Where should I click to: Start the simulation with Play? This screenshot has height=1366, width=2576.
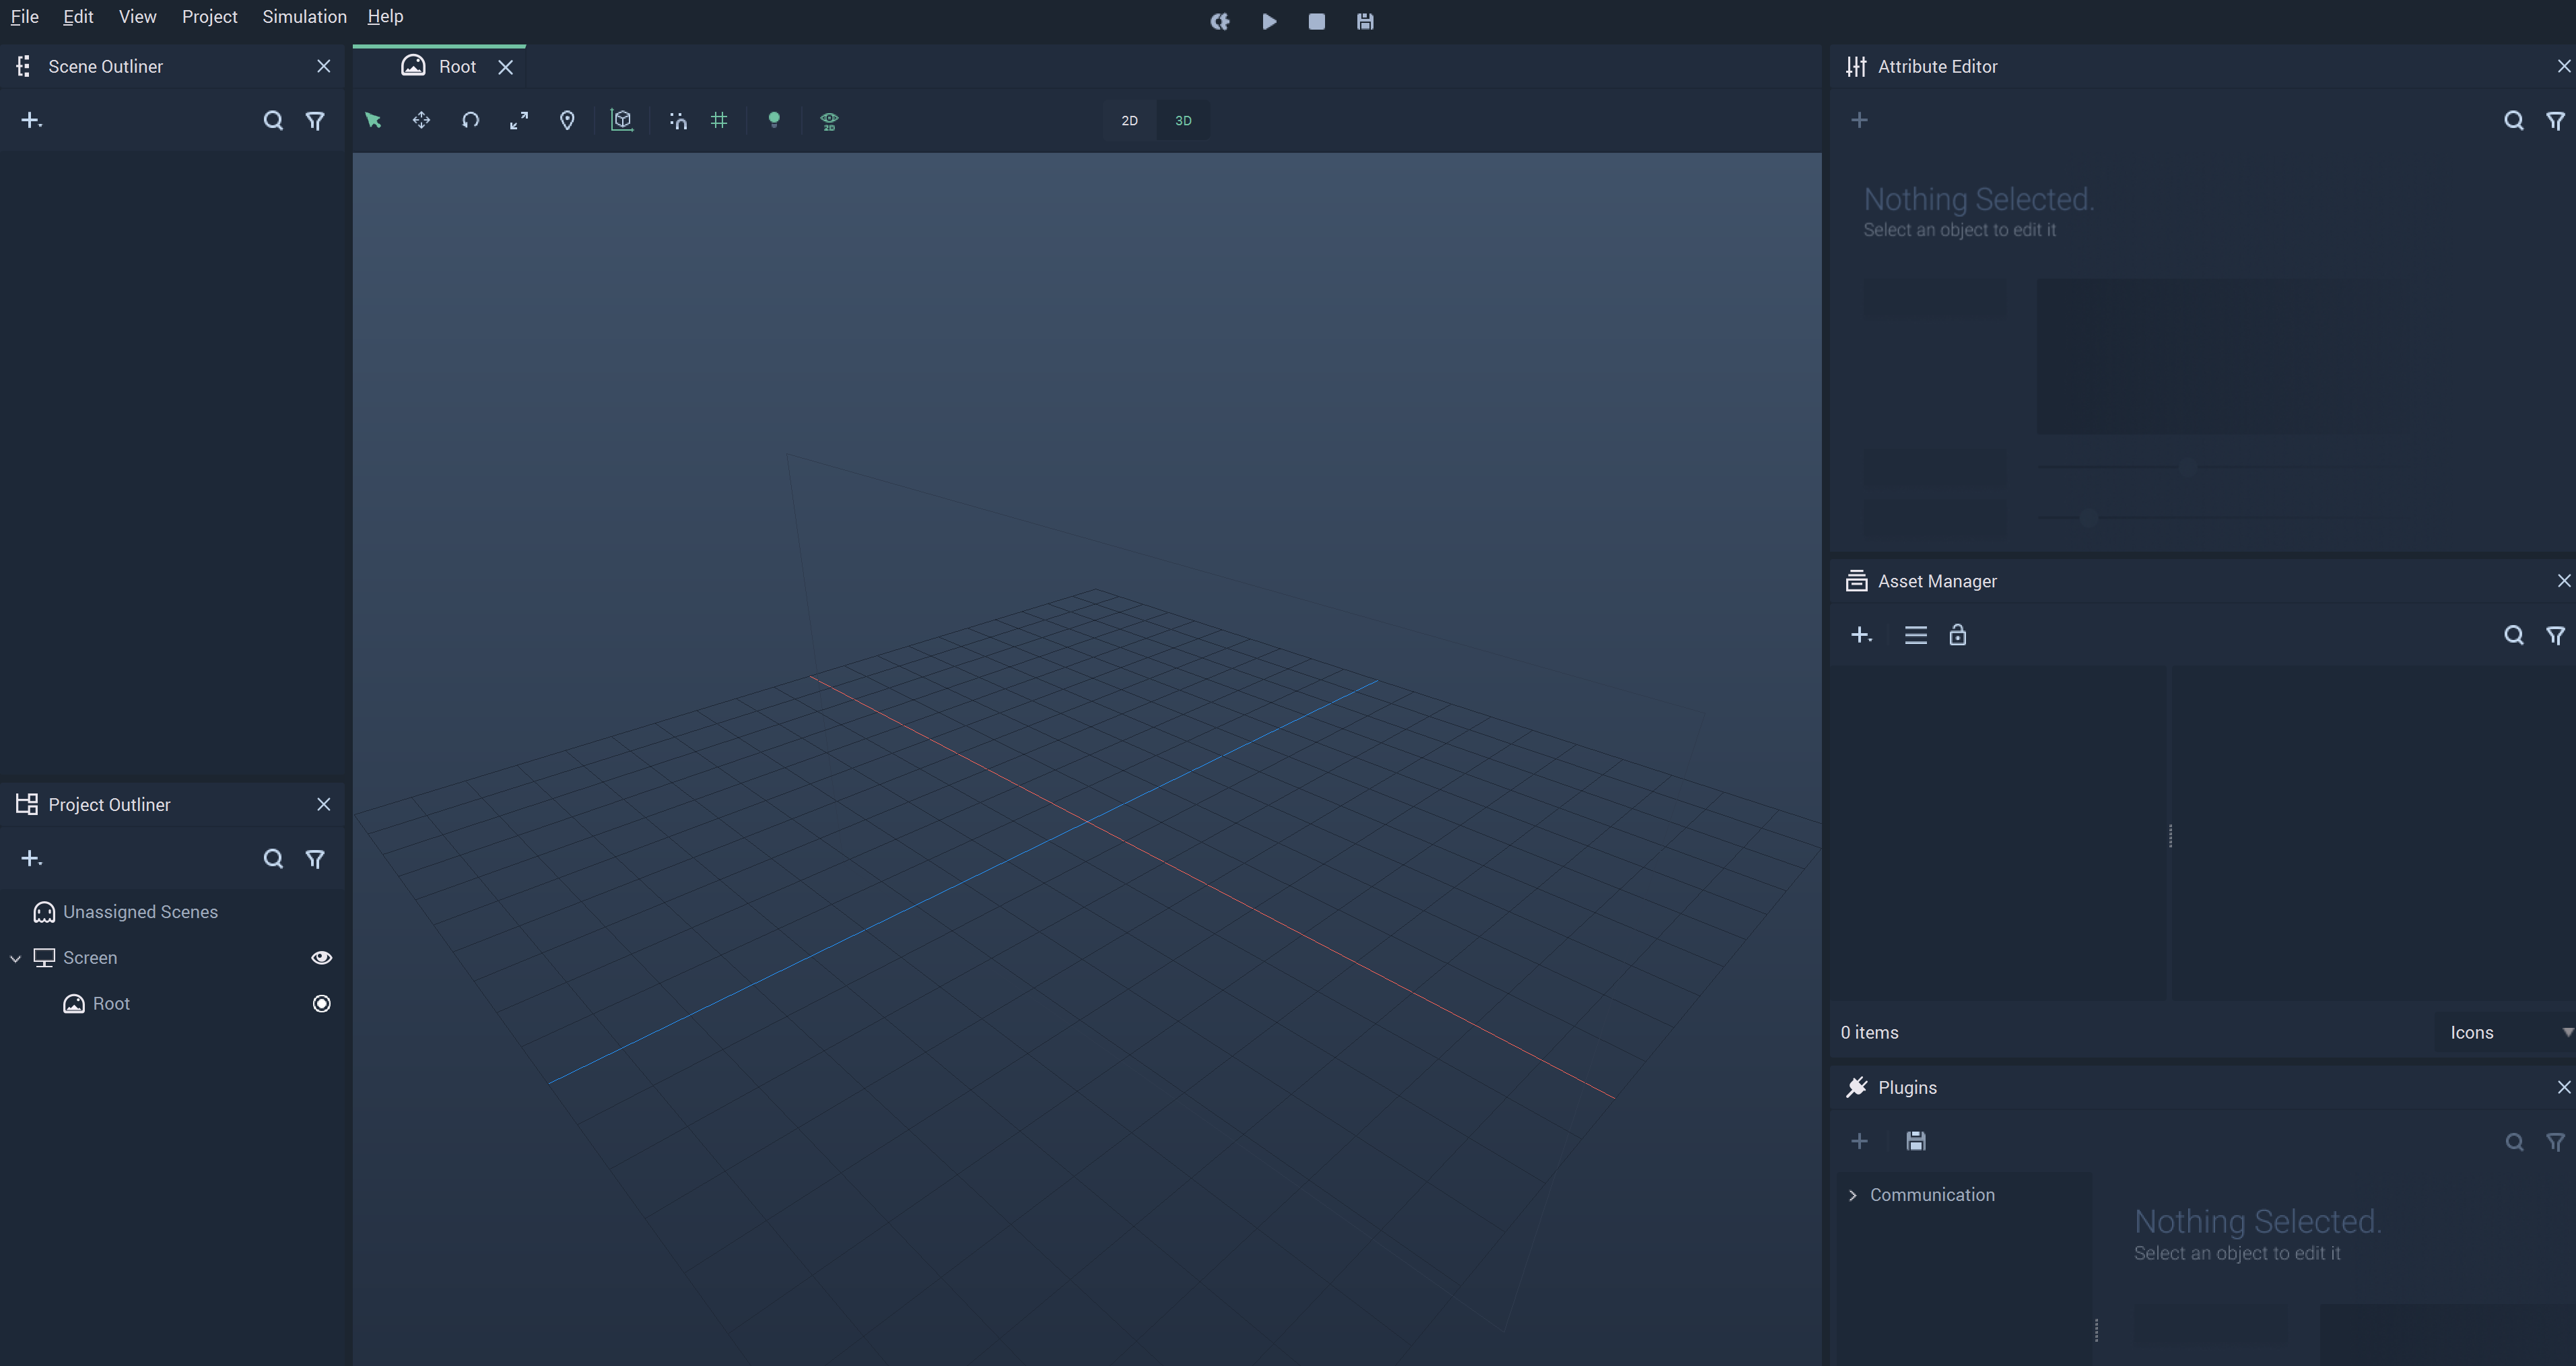[x=1268, y=21]
